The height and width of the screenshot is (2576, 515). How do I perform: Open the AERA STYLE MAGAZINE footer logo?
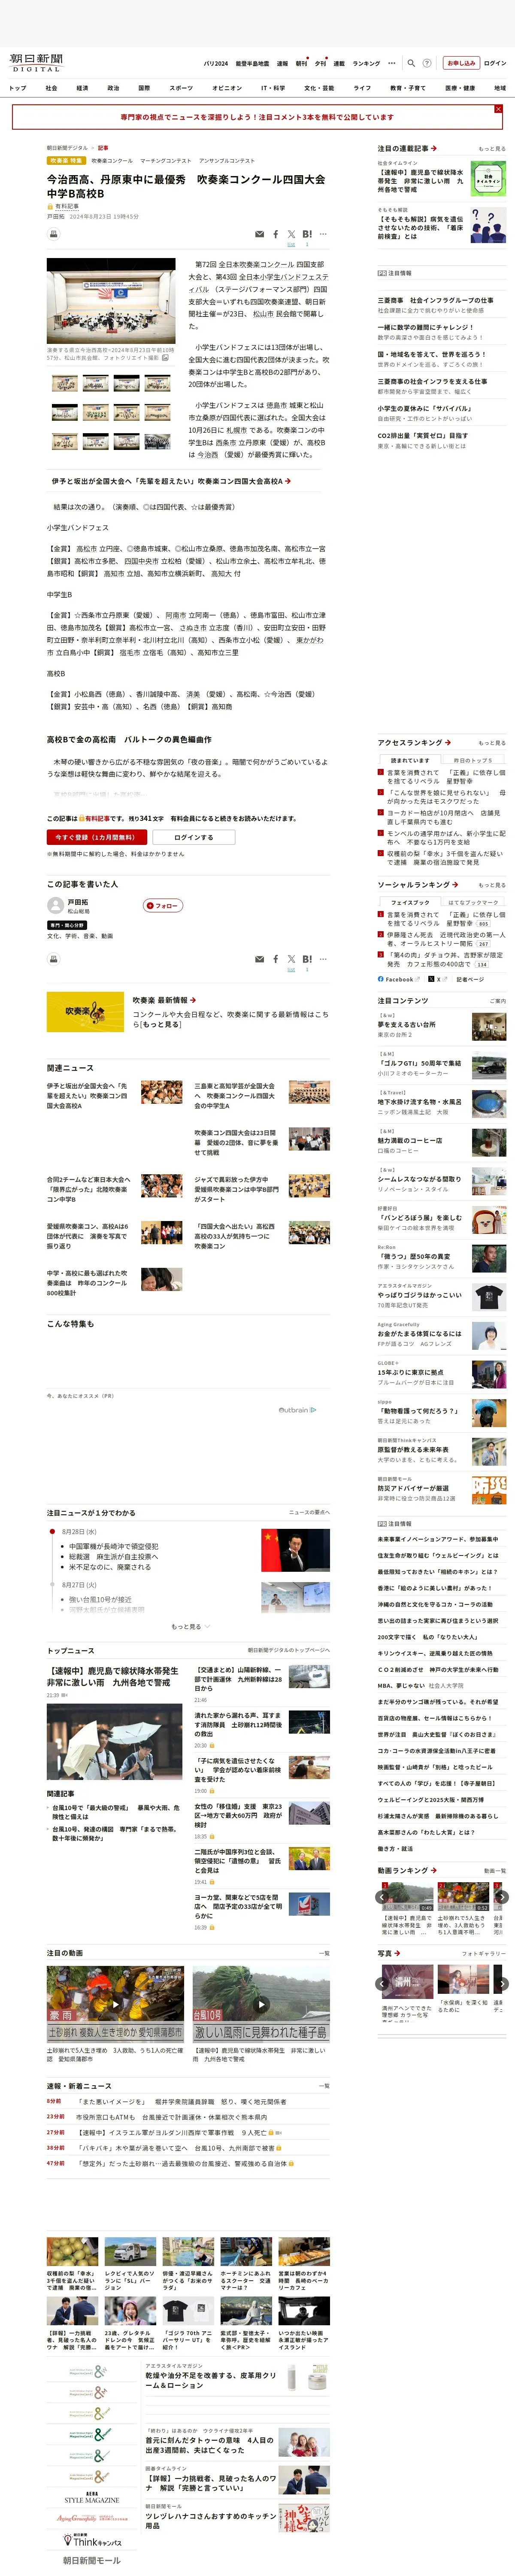(92, 2498)
